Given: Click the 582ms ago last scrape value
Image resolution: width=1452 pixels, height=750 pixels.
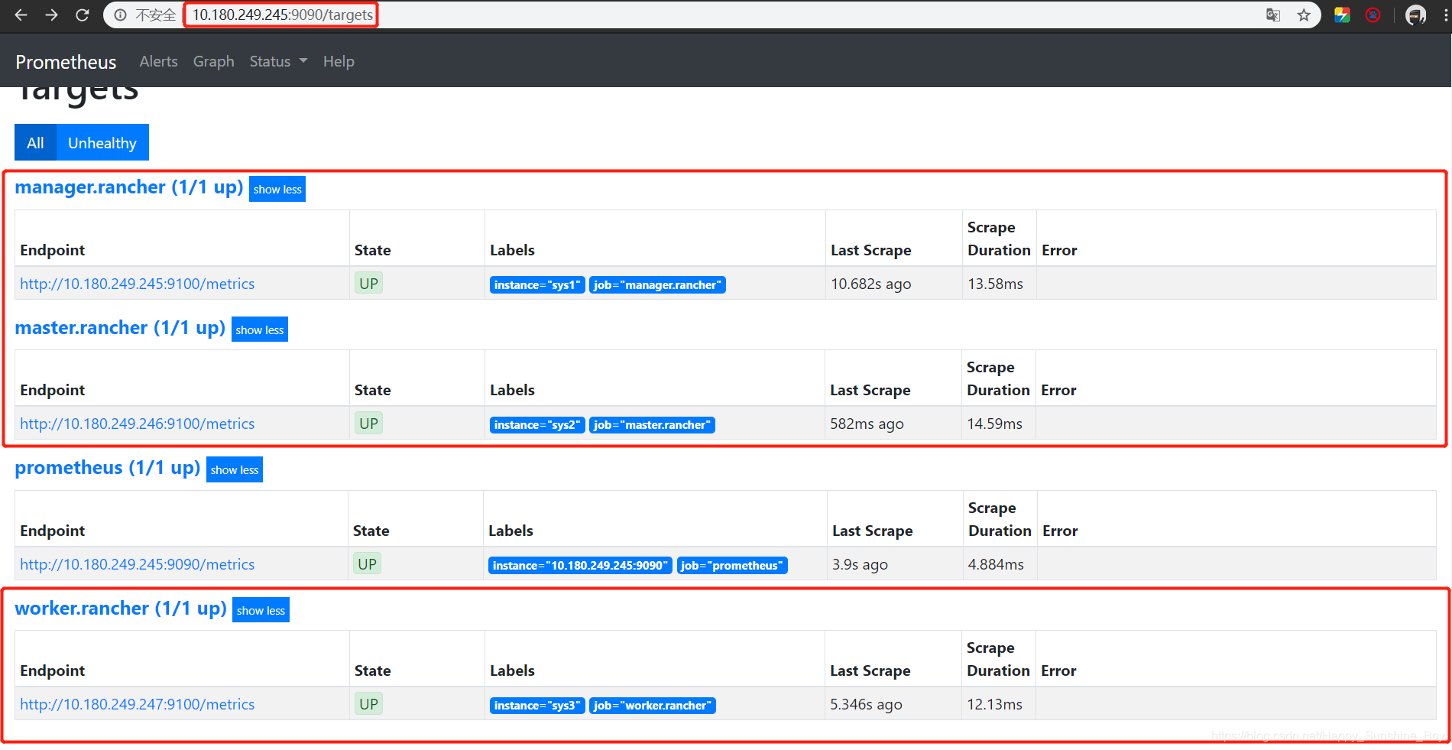Looking at the screenshot, I should 867,424.
